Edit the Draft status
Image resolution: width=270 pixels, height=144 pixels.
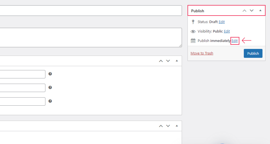point(222,22)
